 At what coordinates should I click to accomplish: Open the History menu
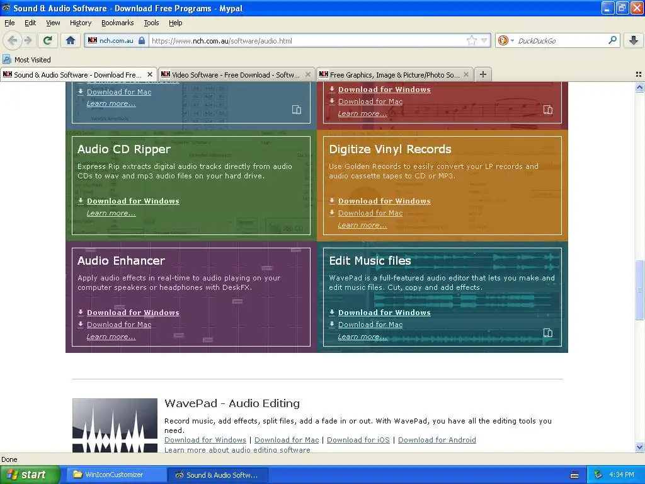(81, 23)
